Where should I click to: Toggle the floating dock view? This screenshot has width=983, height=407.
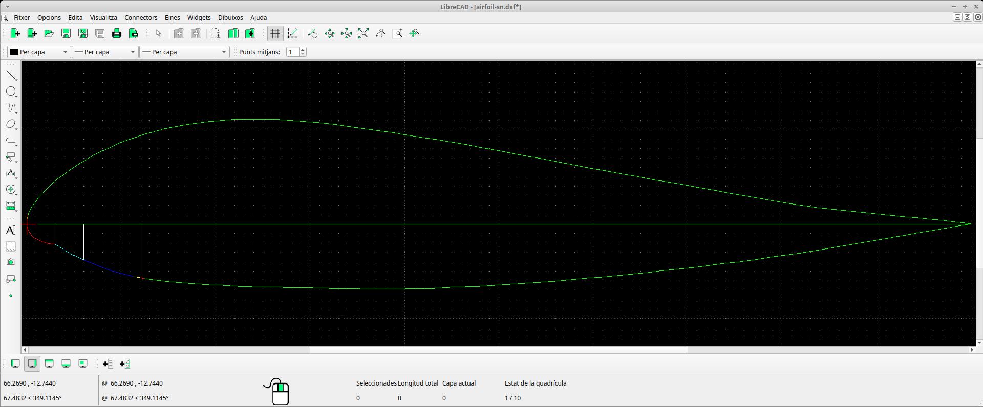[x=83, y=364]
